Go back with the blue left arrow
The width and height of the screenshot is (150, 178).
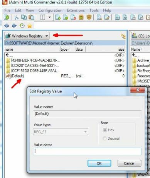(x=7, y=26)
